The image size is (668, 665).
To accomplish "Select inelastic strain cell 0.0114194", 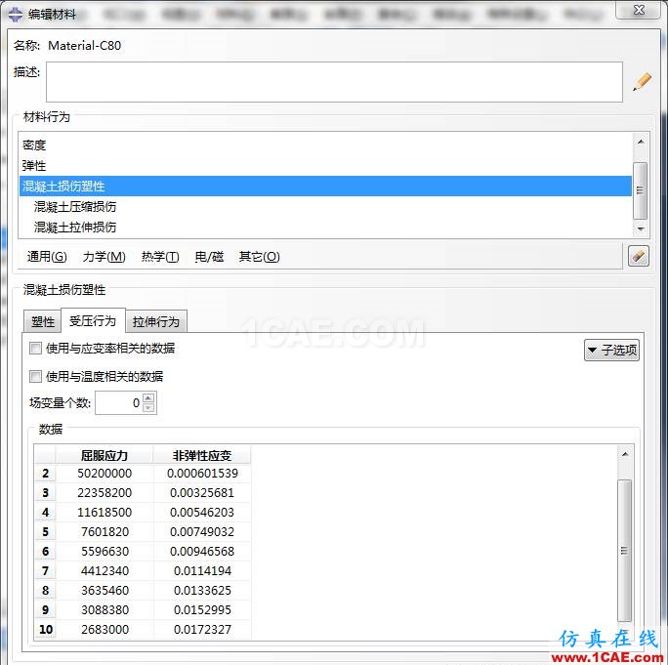I will pos(202,571).
